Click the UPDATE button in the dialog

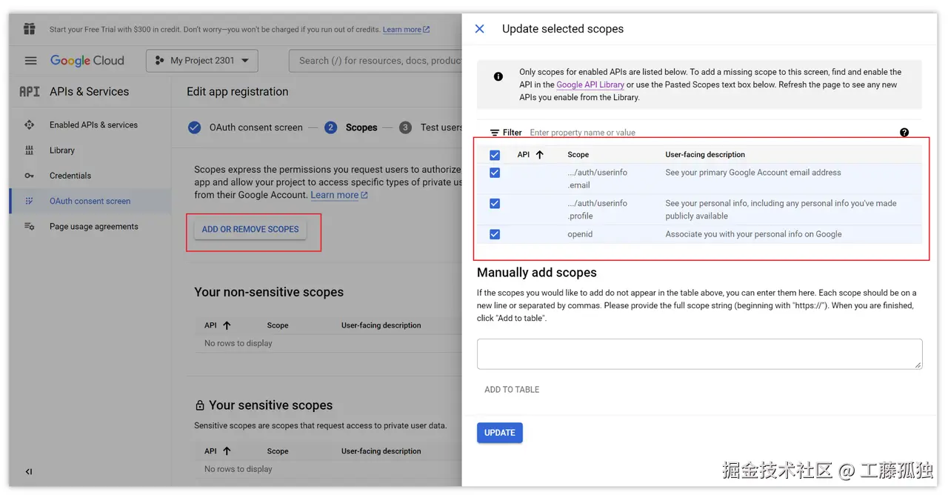[499, 432]
